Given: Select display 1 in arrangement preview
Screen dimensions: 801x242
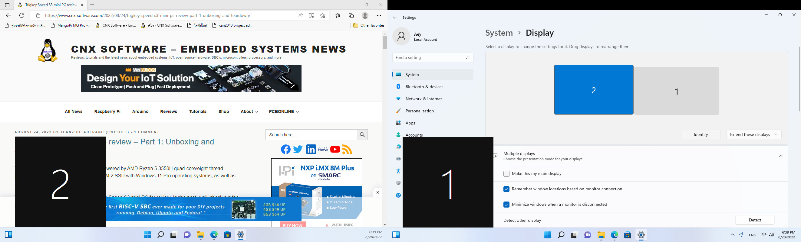Looking at the screenshot, I should (676, 91).
